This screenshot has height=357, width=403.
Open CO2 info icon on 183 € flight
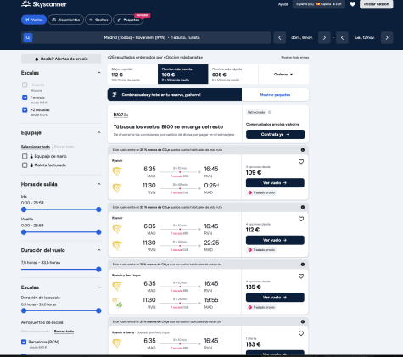tap(303, 321)
